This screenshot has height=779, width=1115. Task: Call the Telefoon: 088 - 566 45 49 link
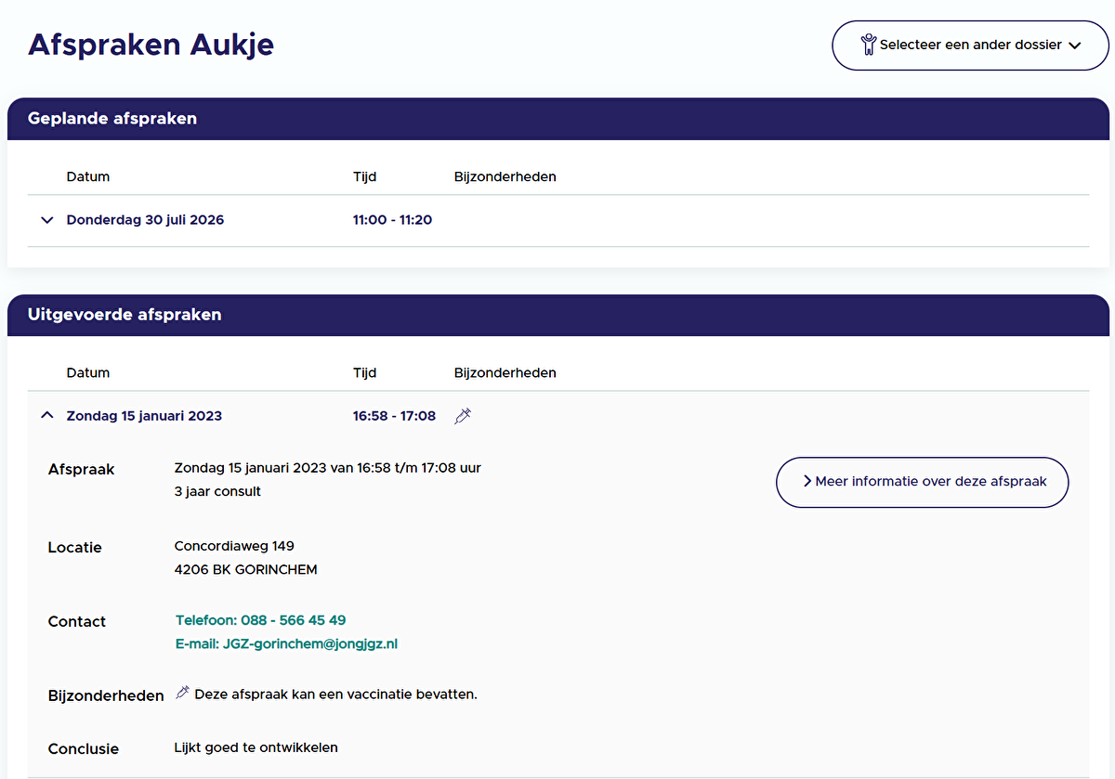(x=260, y=620)
